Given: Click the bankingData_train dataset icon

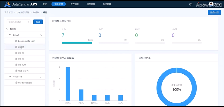Looking at the screenshot, I should [16, 41].
